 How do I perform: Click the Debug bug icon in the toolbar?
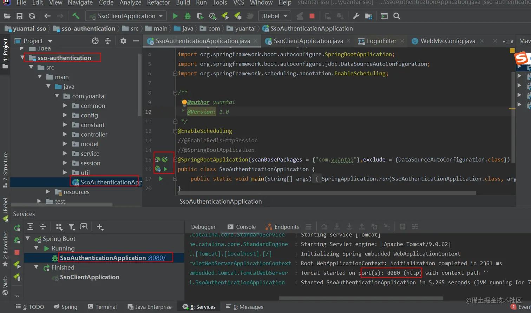pos(188,16)
